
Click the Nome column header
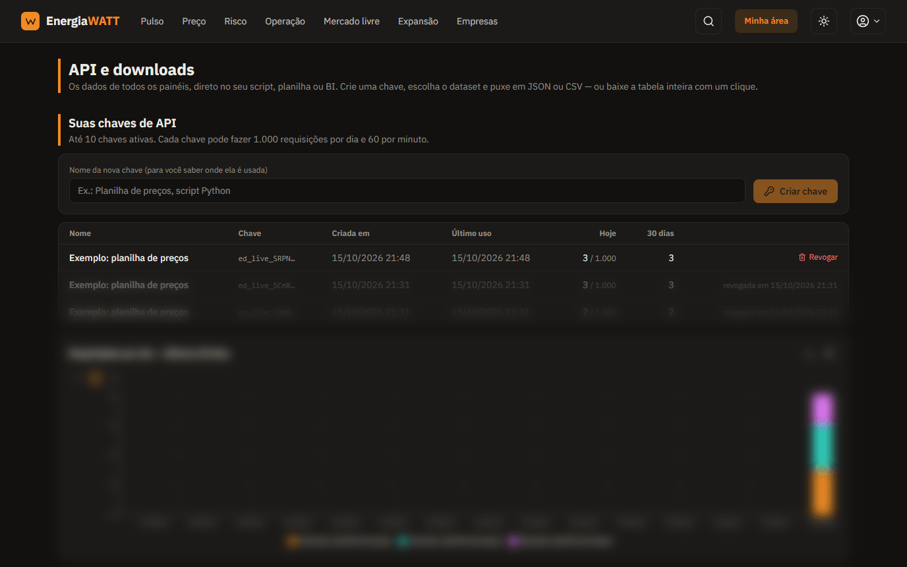80,233
